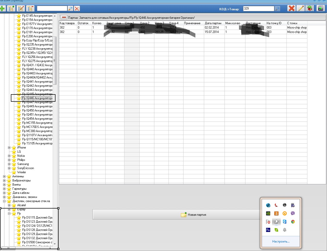Click the add category list icon
This screenshot has height=251, width=327.
(11, 8)
